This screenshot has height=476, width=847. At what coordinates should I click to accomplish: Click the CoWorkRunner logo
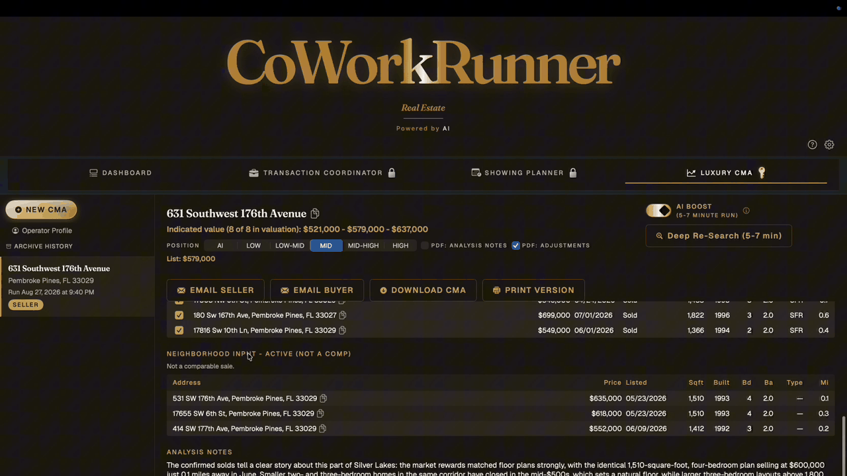coord(423,63)
